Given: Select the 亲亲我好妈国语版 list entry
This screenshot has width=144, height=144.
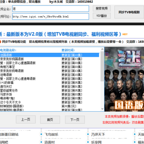Looking at the screenshot, I should (50, 59).
